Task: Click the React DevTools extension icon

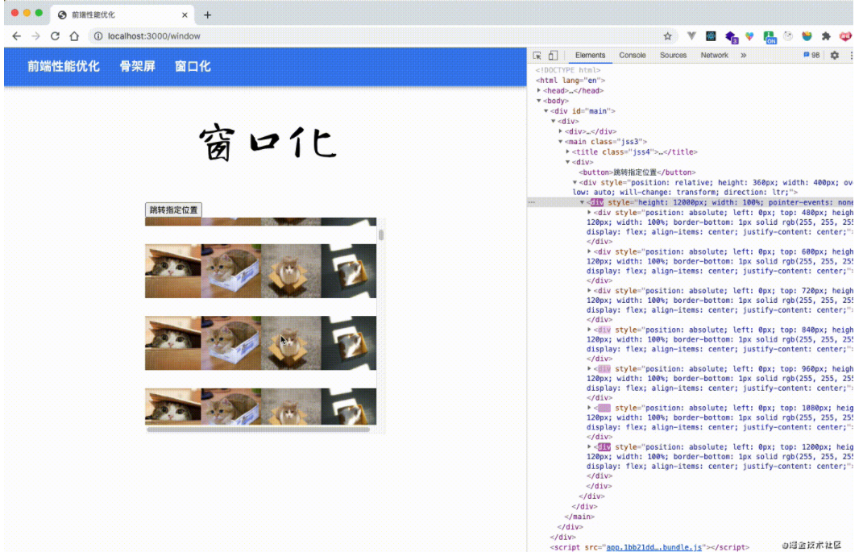Action: [x=711, y=36]
